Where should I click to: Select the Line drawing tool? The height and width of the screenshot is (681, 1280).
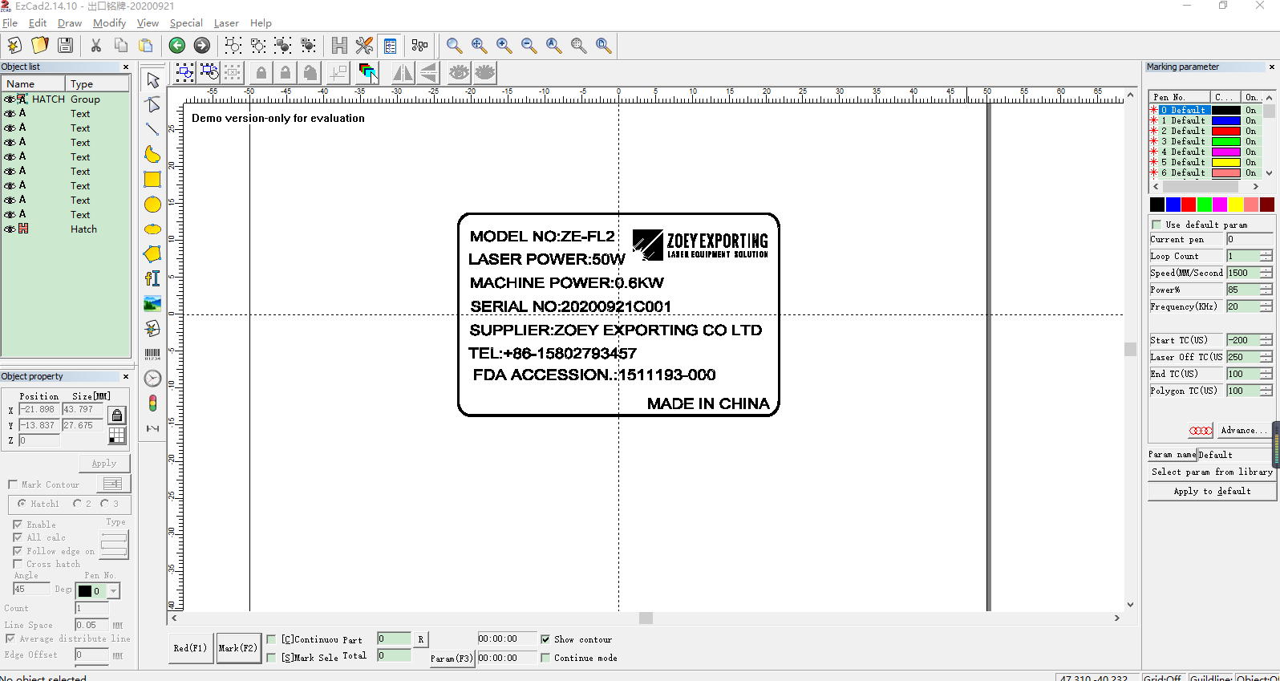(152, 129)
